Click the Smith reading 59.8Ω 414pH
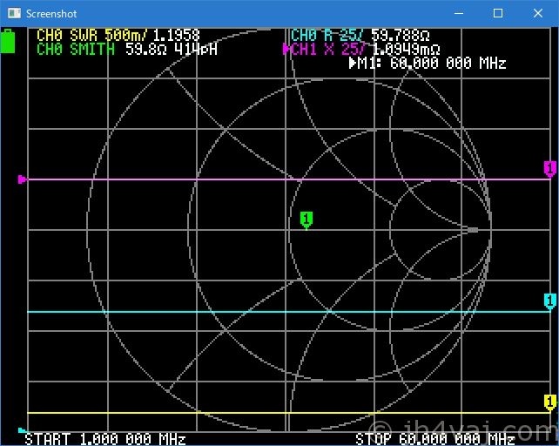Viewport: 559px width, 446px height. (x=172, y=50)
